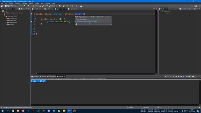Open the File menu
This screenshot has width=201, height=113.
click(2, 3)
